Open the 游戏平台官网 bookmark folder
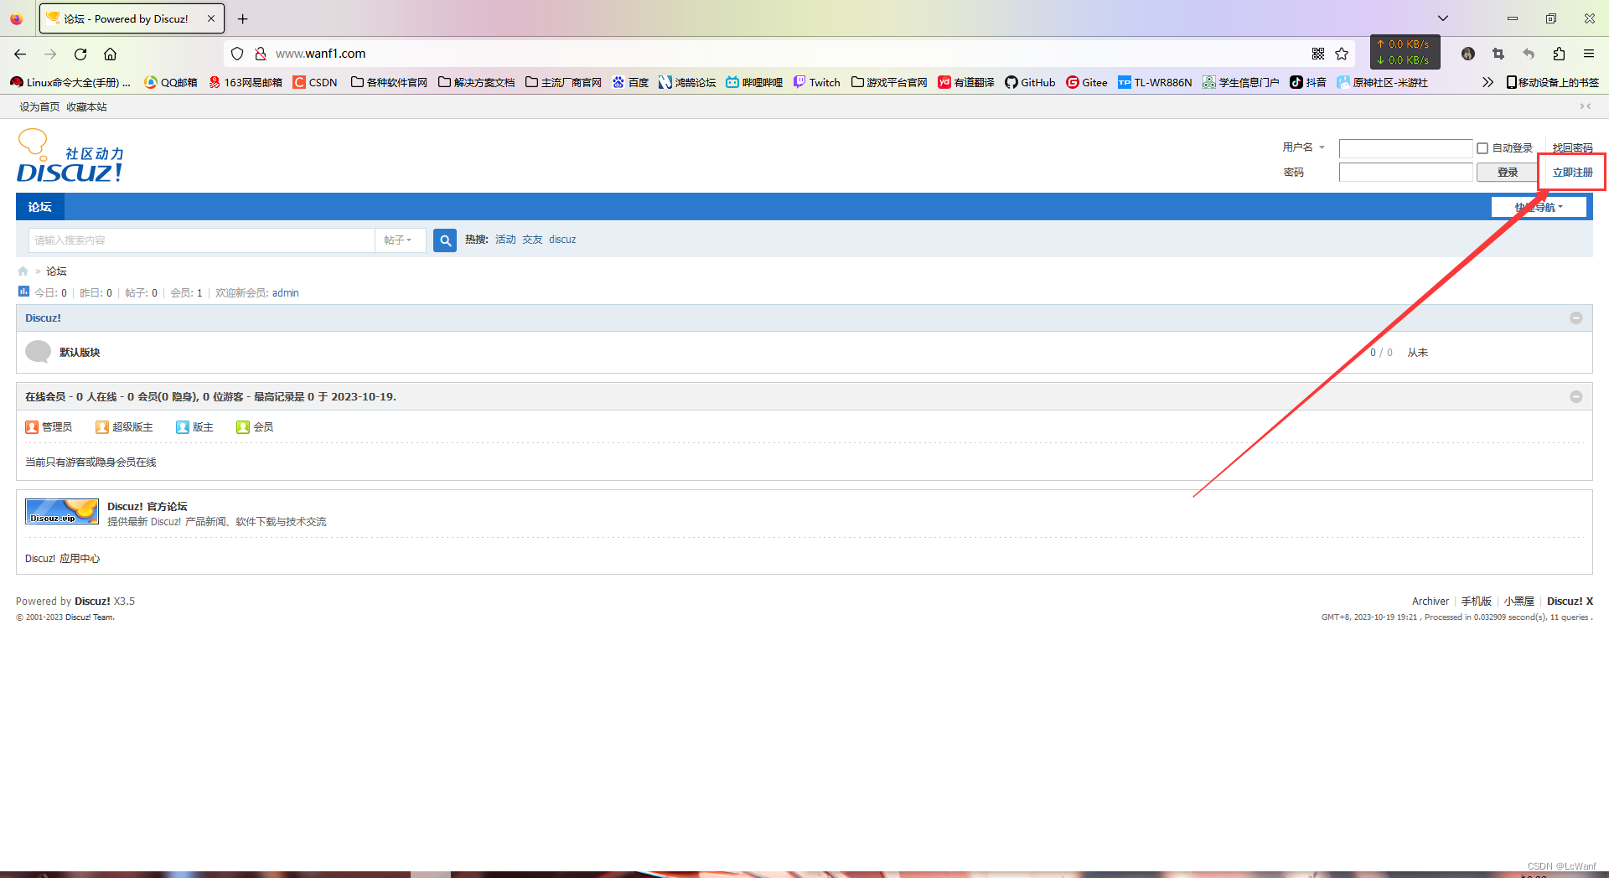This screenshot has height=878, width=1609. pos(889,82)
